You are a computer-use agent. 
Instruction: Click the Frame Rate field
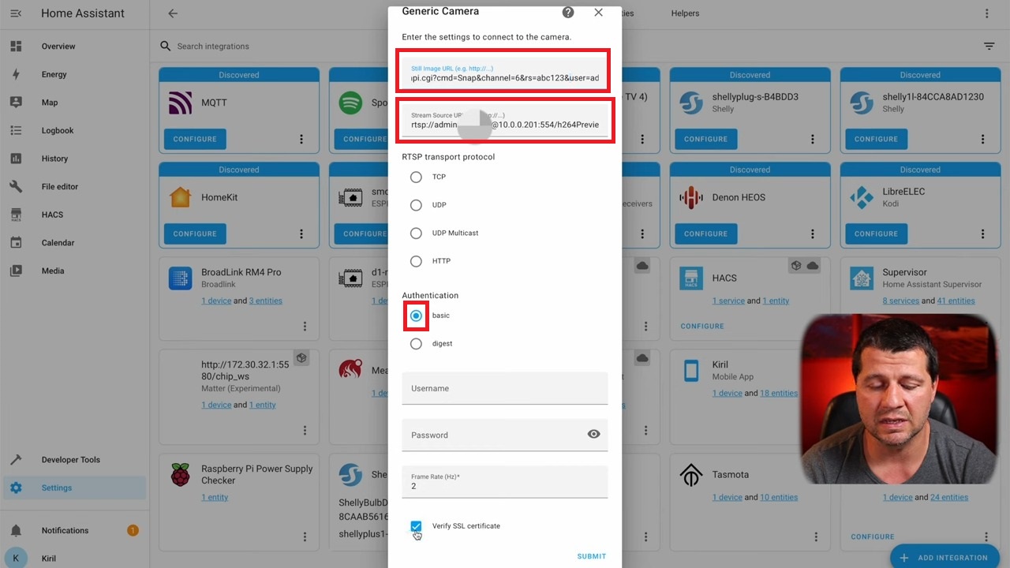(505, 481)
